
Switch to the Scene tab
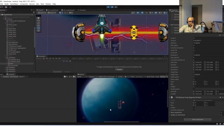tap(40, 10)
